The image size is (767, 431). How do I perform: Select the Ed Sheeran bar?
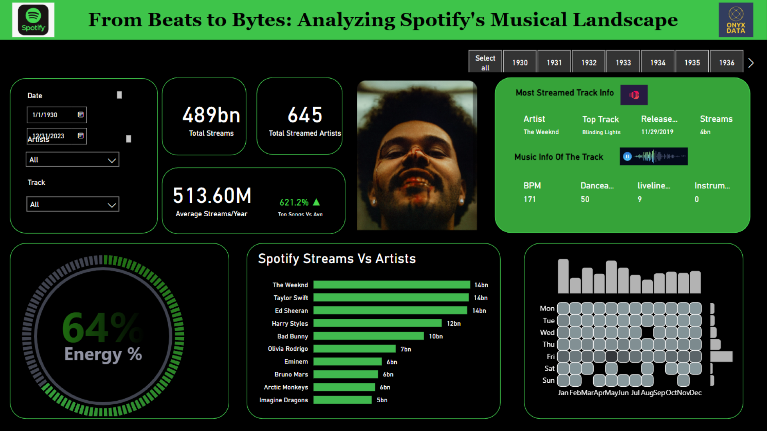point(390,310)
